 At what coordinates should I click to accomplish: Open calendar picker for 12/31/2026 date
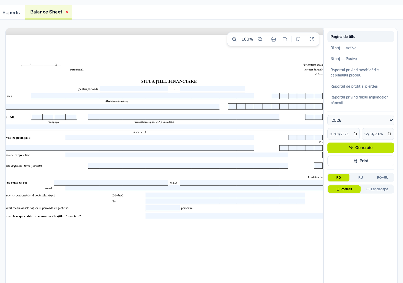[390, 134]
